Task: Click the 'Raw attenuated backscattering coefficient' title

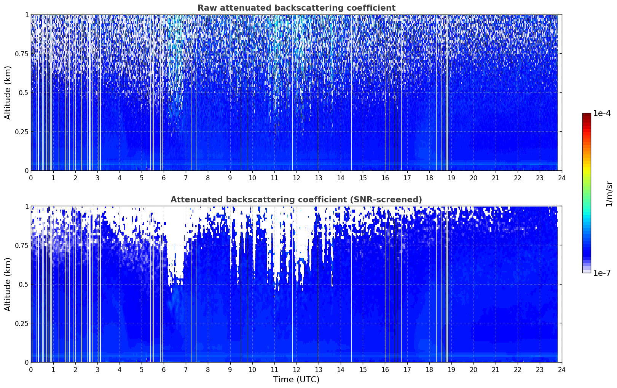Action: (x=296, y=8)
